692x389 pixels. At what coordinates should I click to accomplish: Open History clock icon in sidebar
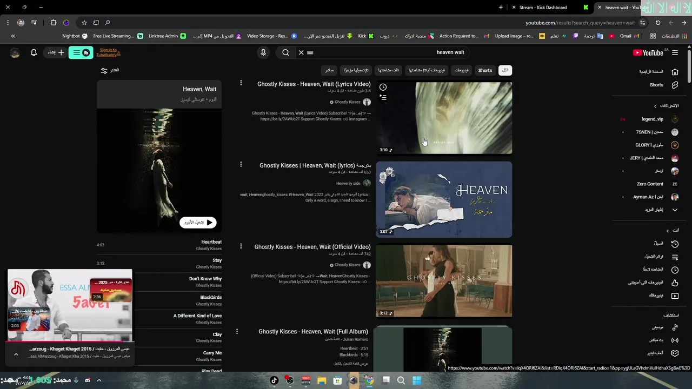click(675, 244)
